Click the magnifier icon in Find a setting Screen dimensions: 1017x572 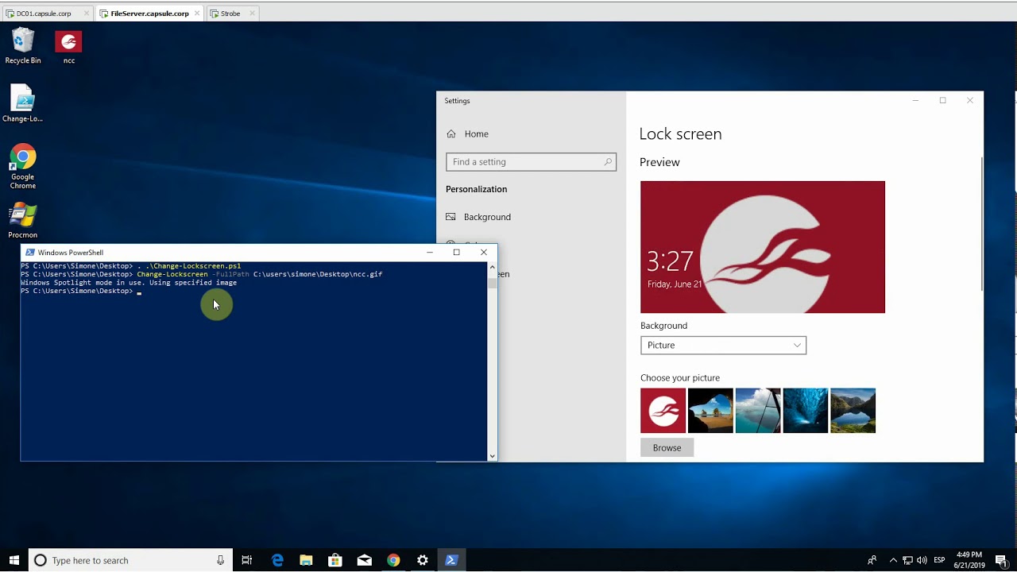(x=608, y=162)
